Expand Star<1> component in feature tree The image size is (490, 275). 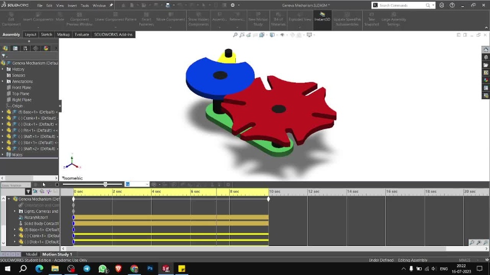[x=3, y=143]
